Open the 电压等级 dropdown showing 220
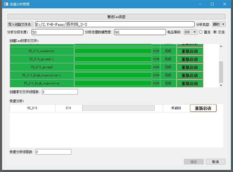 coord(190,32)
